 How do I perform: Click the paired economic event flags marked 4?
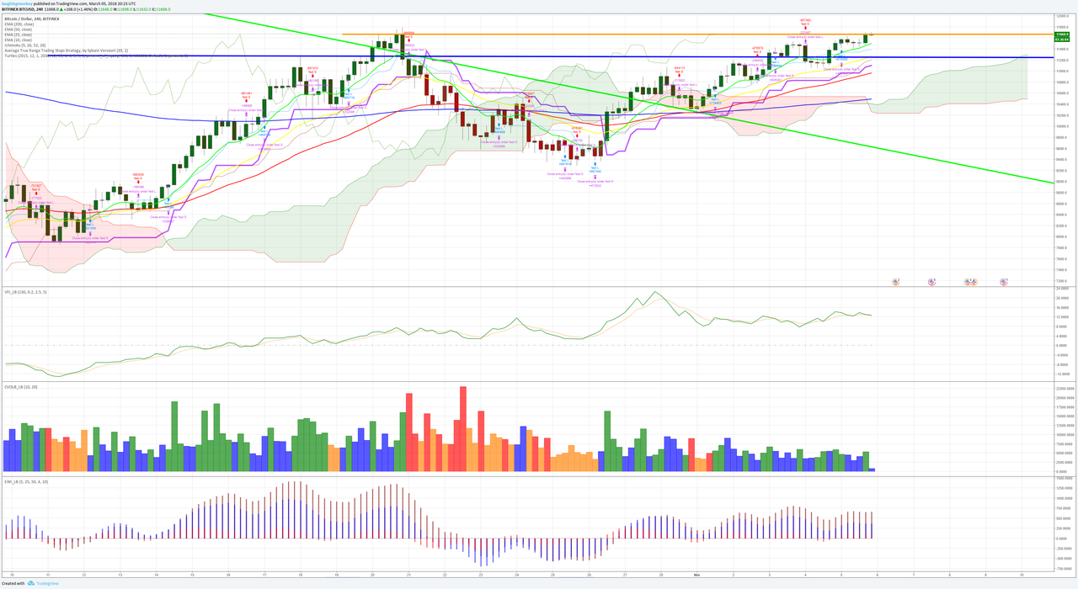(970, 282)
